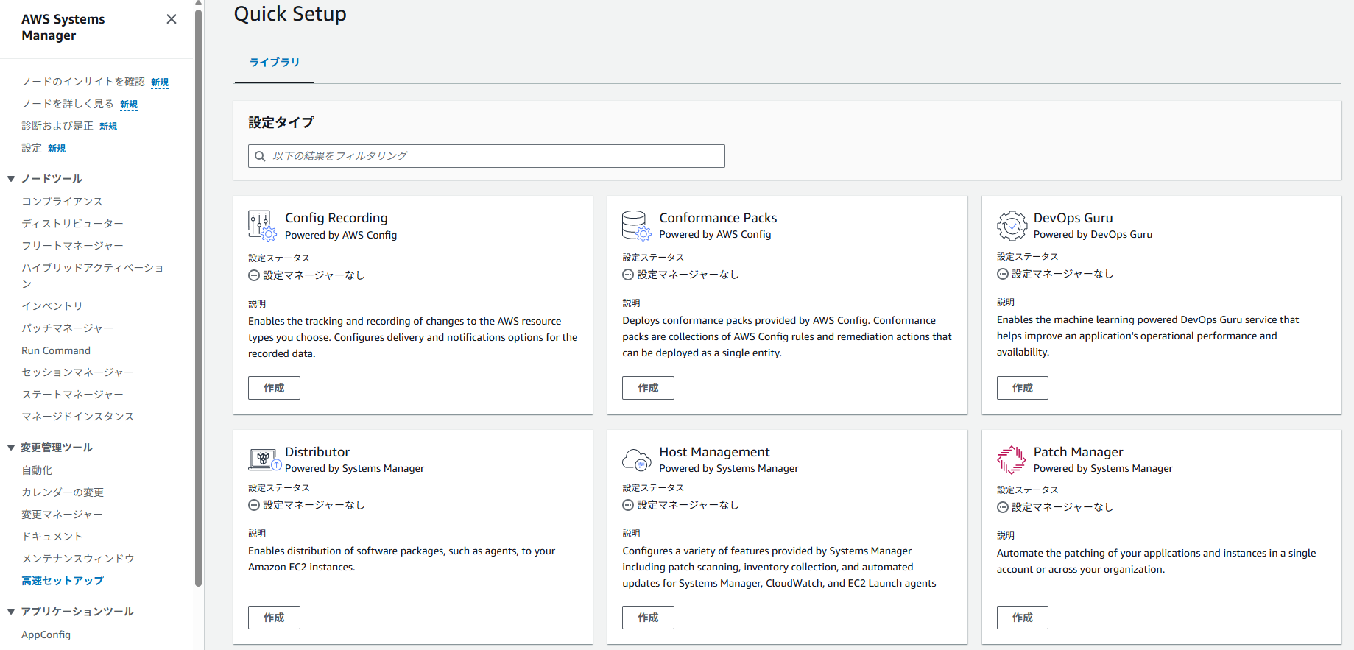Viewport: 1354px width, 650px height.
Task: Open the 設定 sidebar link
Action: (x=32, y=148)
